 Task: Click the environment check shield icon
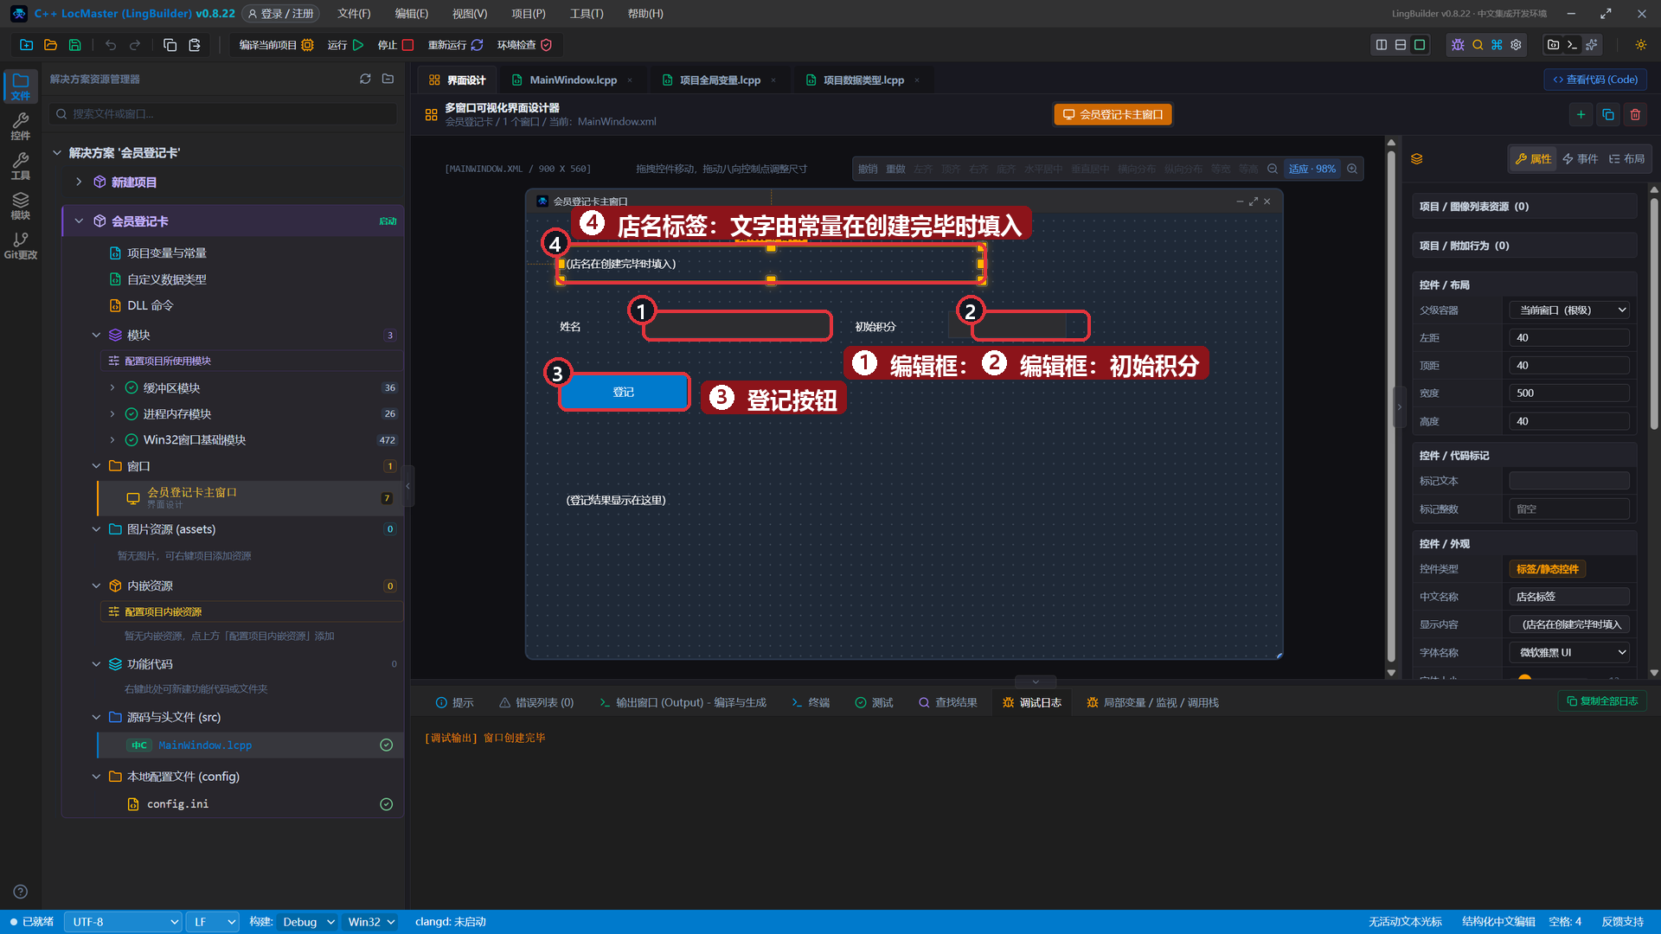(546, 45)
